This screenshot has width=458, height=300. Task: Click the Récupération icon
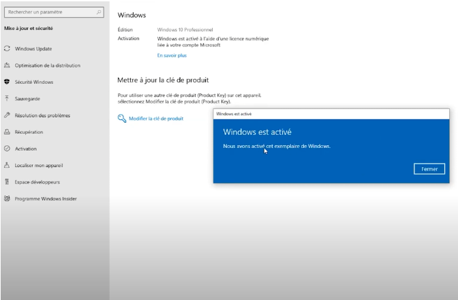7,132
